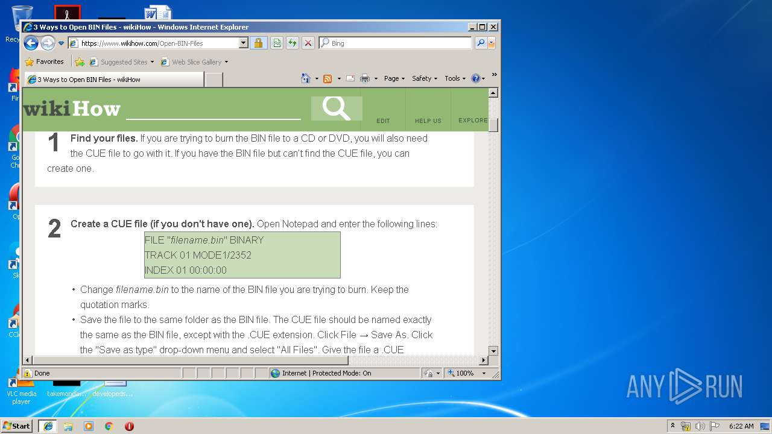Click the Add to Favorites Bar icon
Viewport: 772px width, 434px height.
click(80, 61)
